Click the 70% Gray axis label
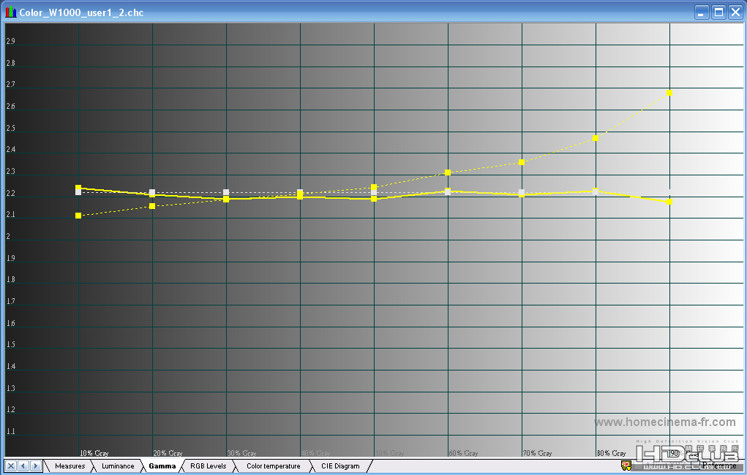Screen dimensions: 747x475 pyautogui.click(x=537, y=453)
